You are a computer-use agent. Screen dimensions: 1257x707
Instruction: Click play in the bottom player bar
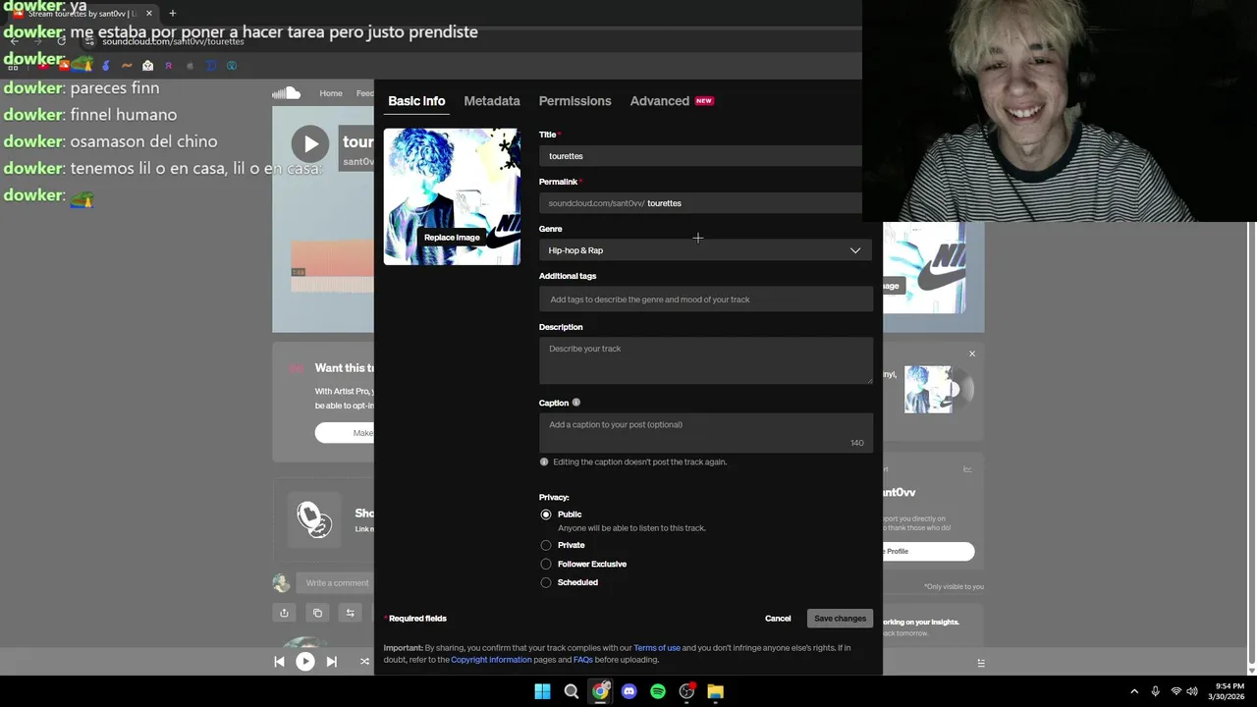pyautogui.click(x=305, y=662)
